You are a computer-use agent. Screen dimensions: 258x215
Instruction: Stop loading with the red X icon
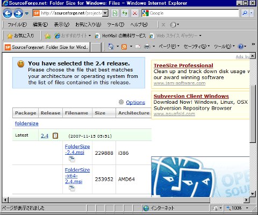click(x=135, y=13)
